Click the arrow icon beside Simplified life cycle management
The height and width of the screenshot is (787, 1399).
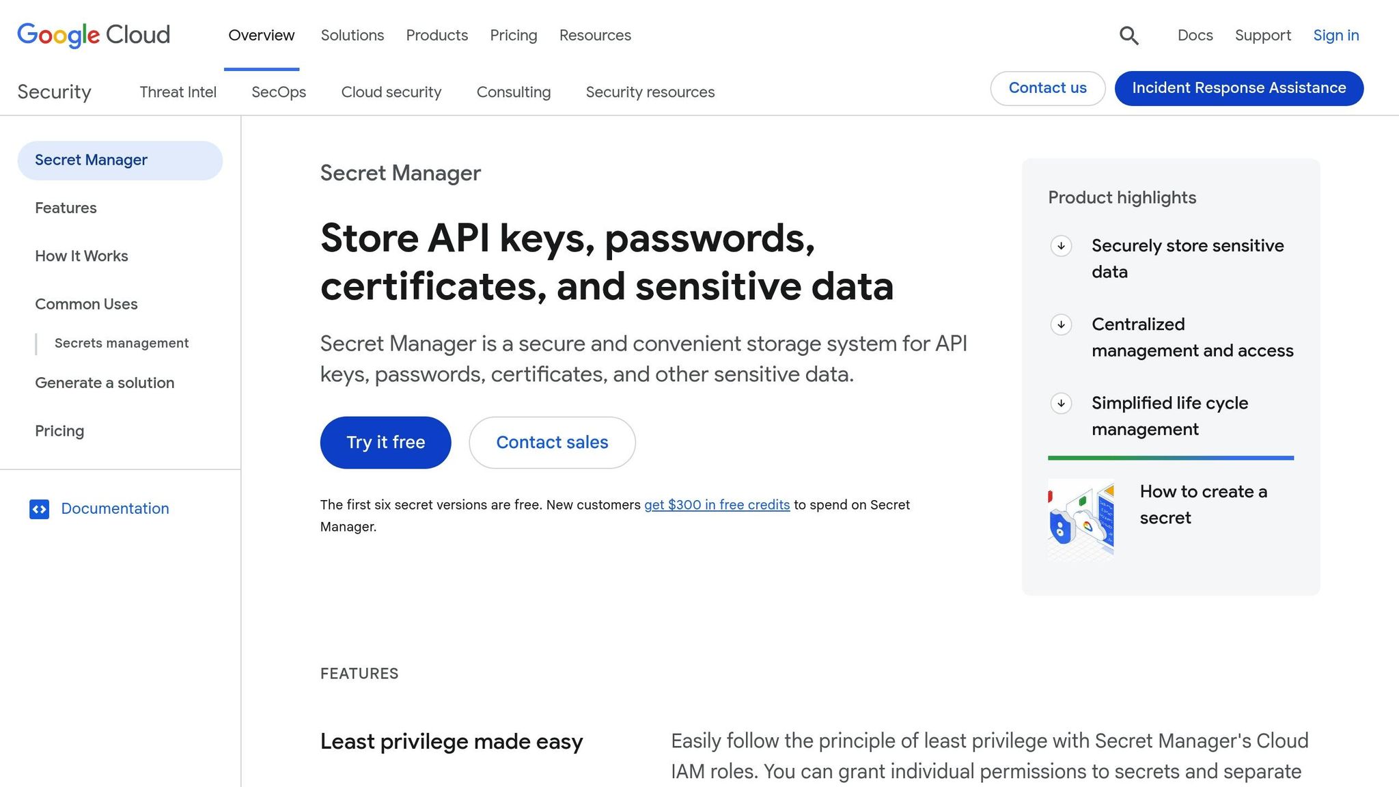(x=1061, y=404)
